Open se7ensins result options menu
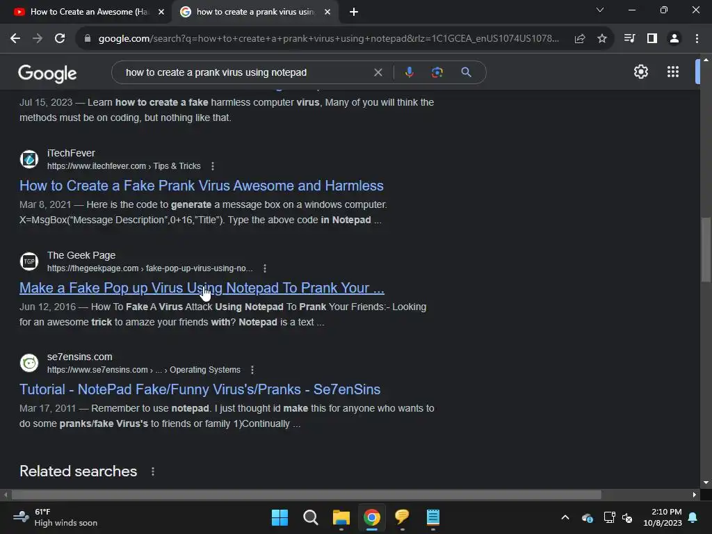Viewport: 712px width, 534px height. 252,370
